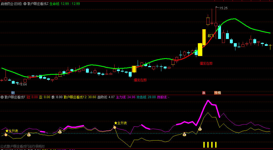Viewport: 273px width, 150px height.
Task: Select the 散户跟庄看戏Z indicator name
Action: pyautogui.click(x=38, y=4)
